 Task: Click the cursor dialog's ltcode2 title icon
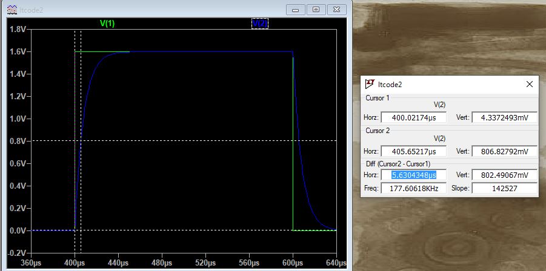click(368, 84)
